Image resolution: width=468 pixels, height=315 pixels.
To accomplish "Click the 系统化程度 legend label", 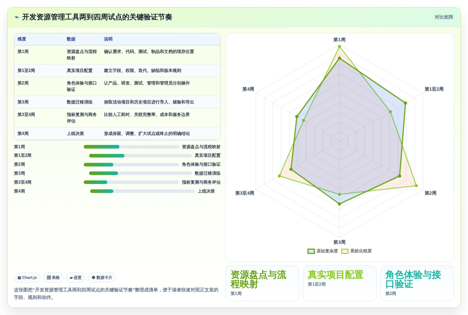I will [x=361, y=251].
